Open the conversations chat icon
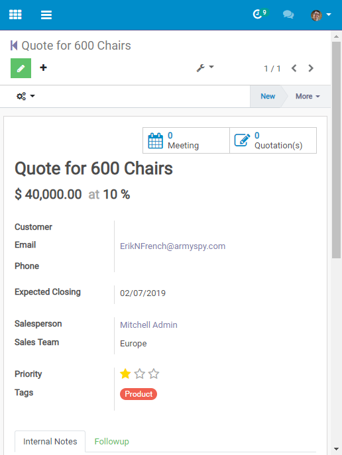Screen dimensions: 342x455 pos(288,14)
